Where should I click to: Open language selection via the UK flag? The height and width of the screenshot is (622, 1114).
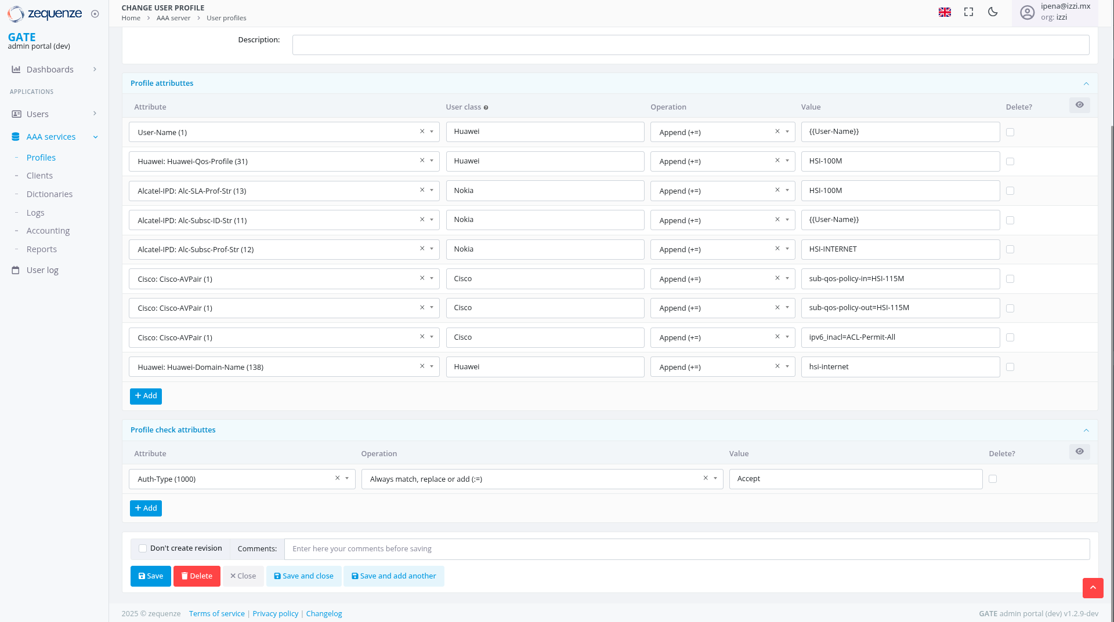945,12
